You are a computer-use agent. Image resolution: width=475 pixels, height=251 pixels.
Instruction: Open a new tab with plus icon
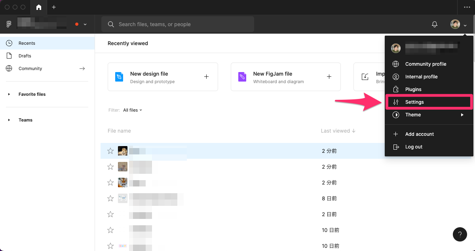point(54,8)
